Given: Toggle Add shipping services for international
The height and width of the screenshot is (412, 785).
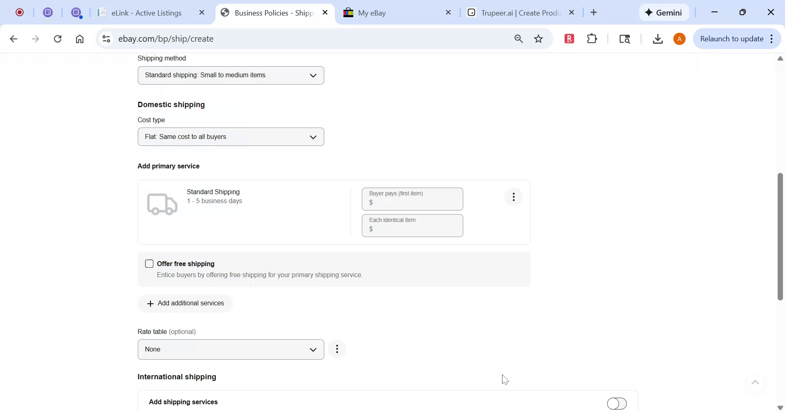Looking at the screenshot, I should coord(617,403).
